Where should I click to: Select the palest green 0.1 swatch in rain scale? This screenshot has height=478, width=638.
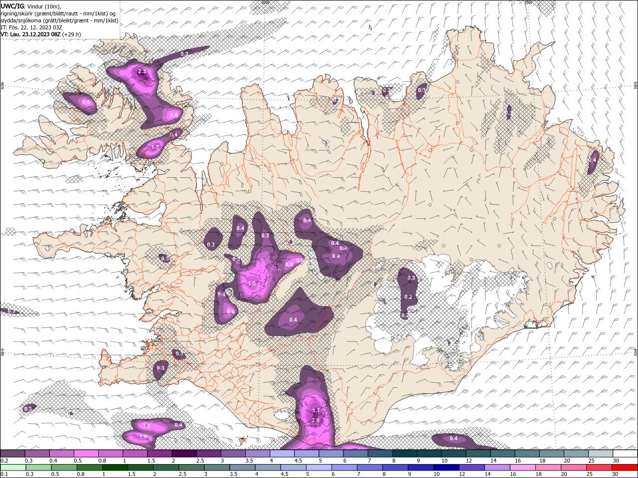tap(13, 468)
